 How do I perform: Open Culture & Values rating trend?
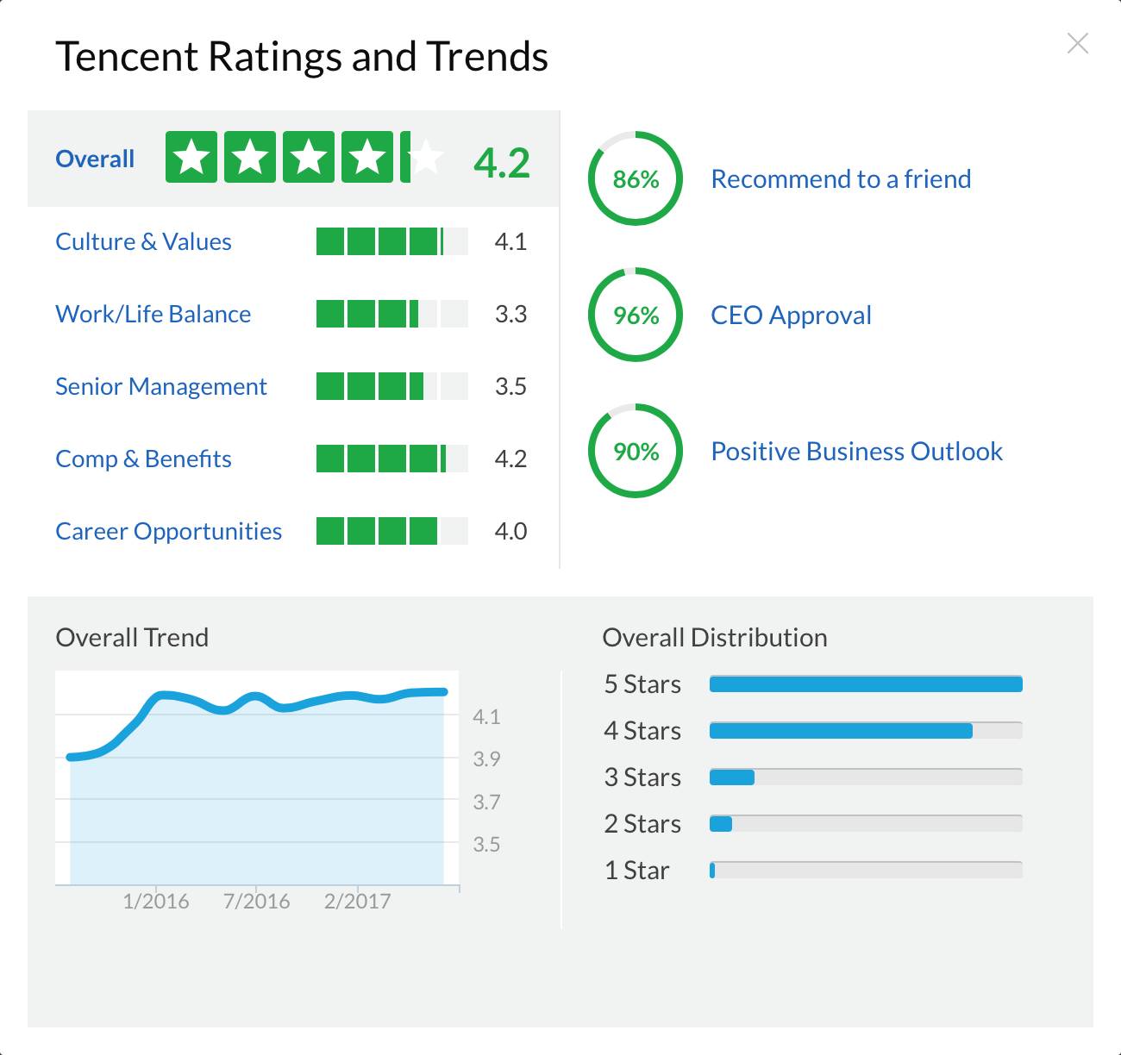pyautogui.click(x=143, y=241)
